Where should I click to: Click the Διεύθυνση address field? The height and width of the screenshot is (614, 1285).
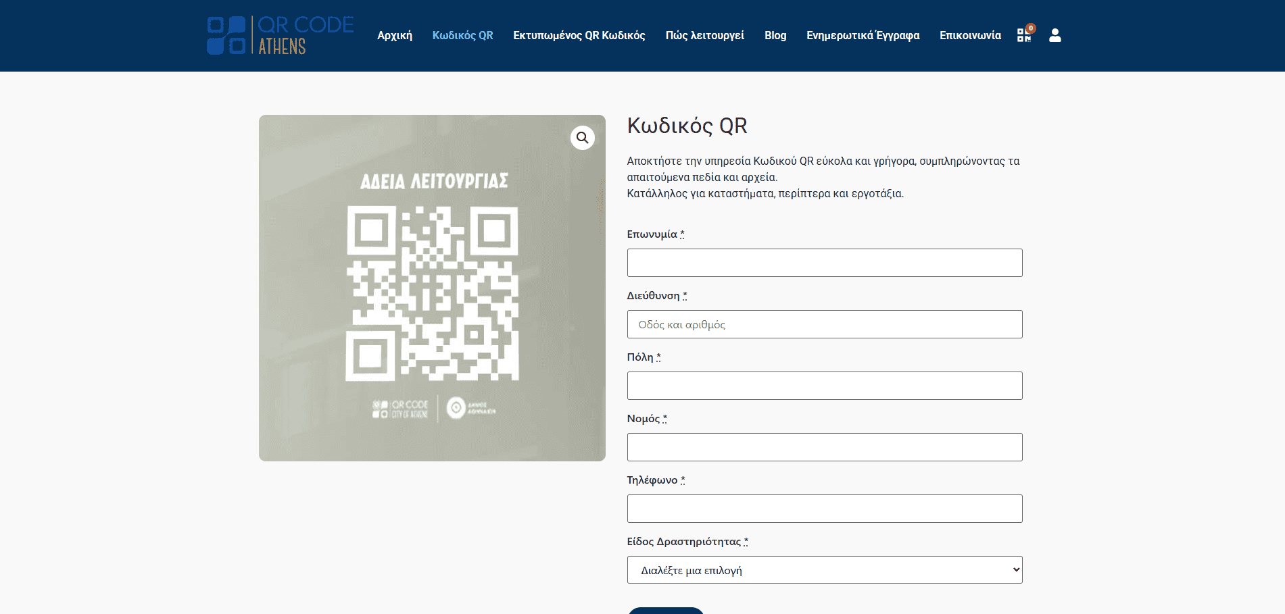[x=824, y=324]
